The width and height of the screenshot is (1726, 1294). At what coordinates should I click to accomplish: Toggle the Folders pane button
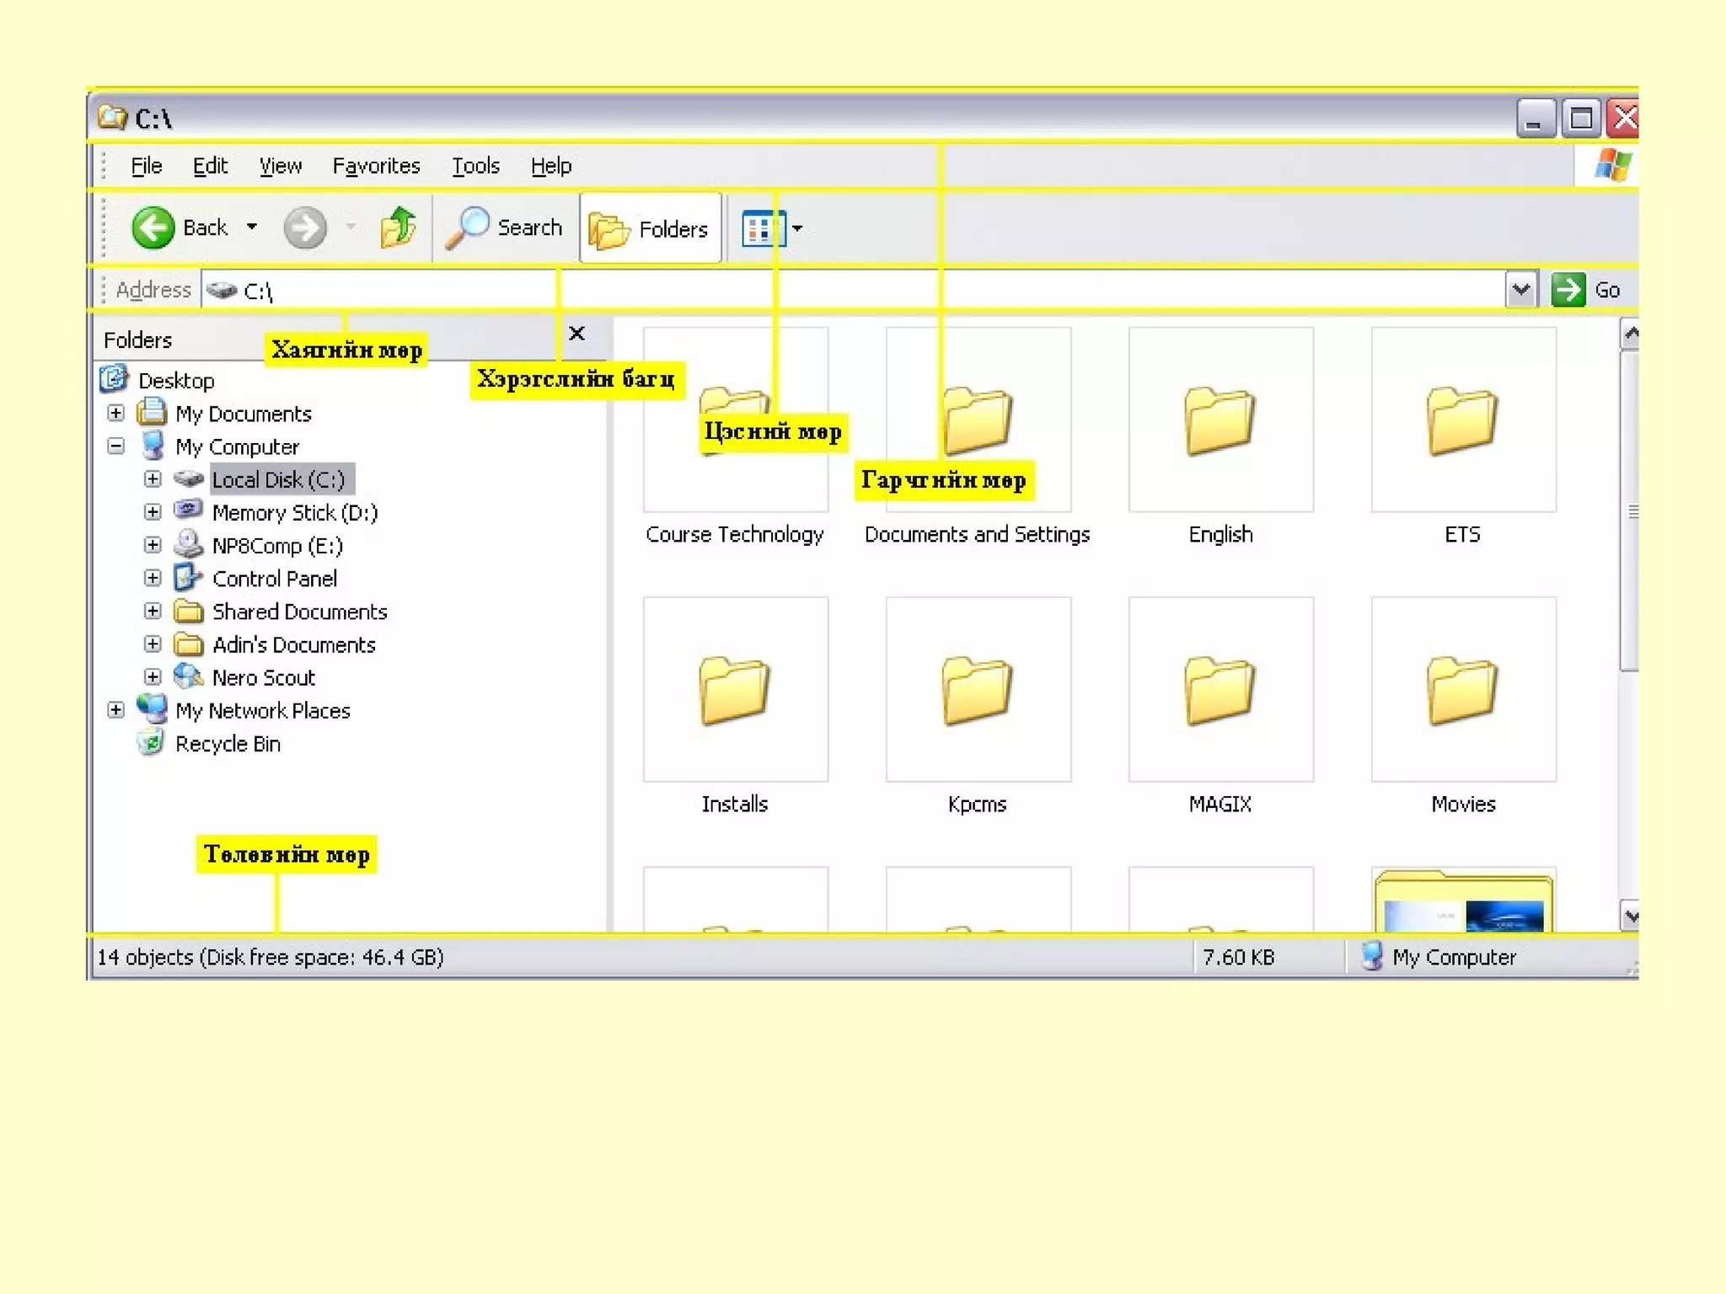650,228
